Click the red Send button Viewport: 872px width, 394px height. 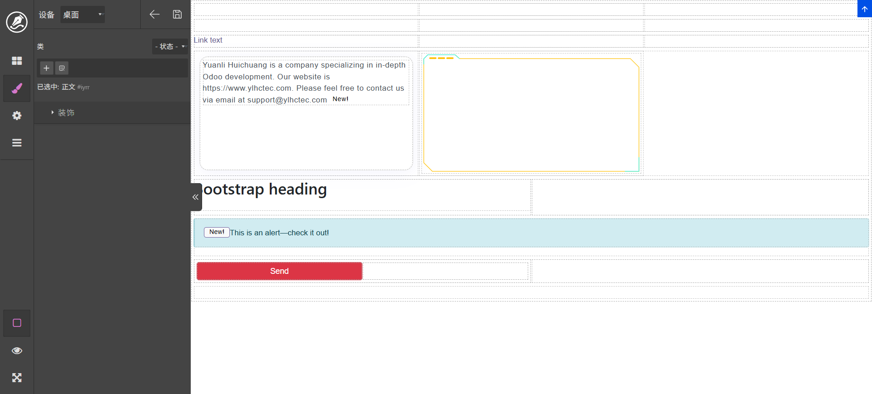coord(279,271)
